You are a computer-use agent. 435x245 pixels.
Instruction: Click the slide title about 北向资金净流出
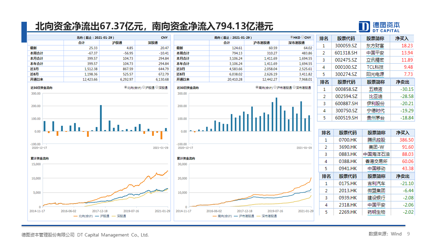(x=154, y=26)
